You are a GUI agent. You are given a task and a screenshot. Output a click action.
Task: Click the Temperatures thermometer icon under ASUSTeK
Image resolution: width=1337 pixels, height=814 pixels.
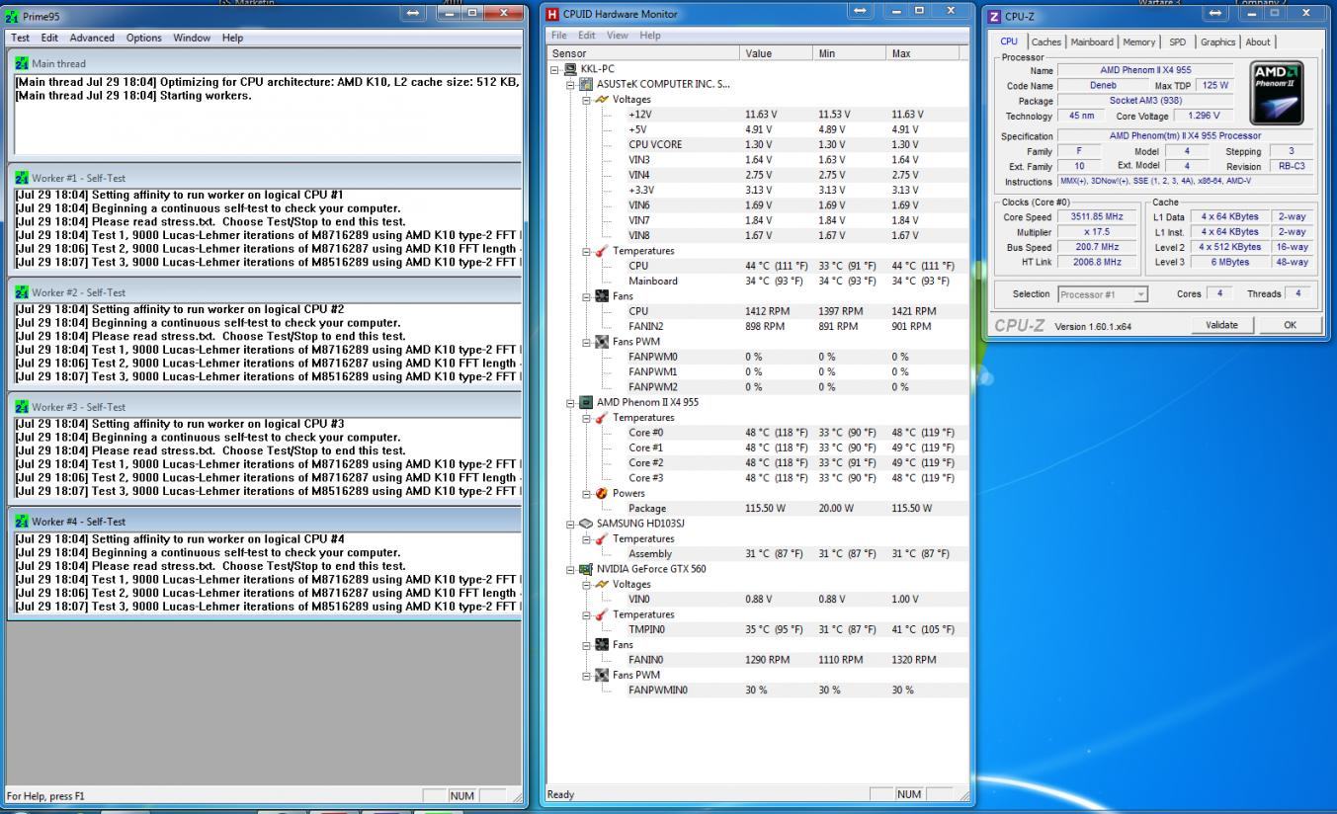(x=602, y=251)
